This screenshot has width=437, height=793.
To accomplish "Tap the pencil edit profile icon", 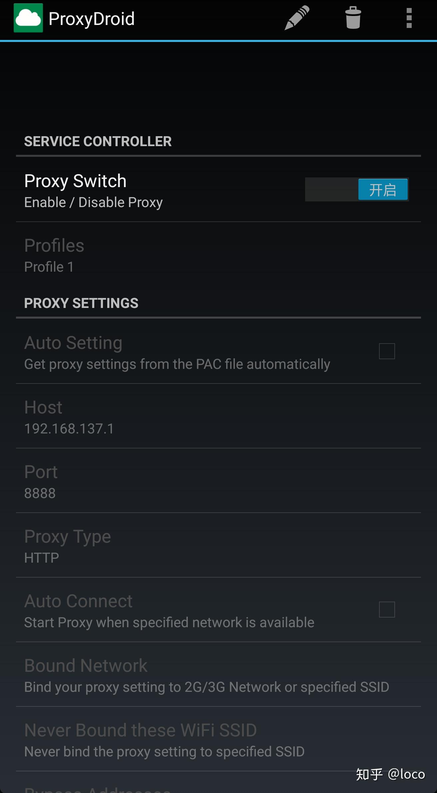I will 297,18.
